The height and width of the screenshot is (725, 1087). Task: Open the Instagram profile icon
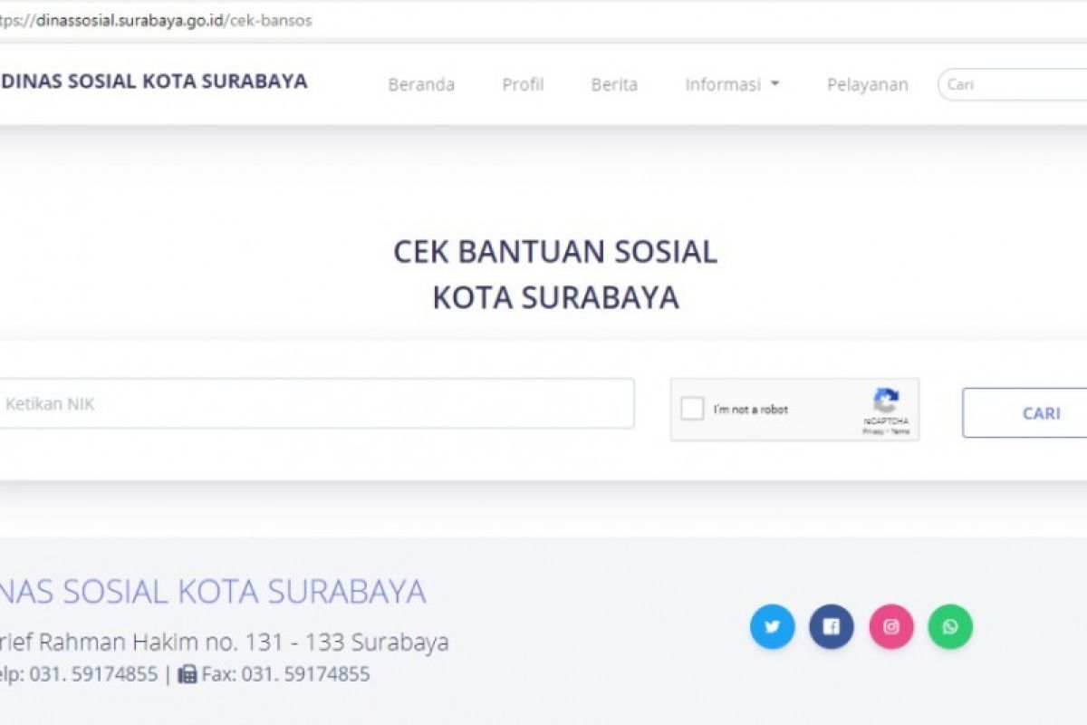[x=891, y=627]
